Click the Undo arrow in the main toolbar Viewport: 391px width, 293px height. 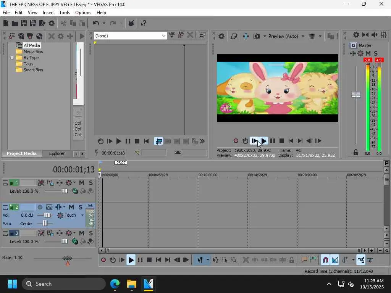point(96,23)
